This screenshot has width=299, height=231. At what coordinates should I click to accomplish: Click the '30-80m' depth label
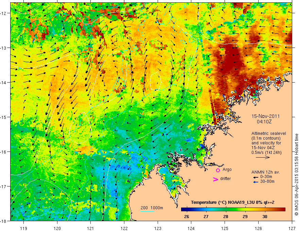point(267,181)
